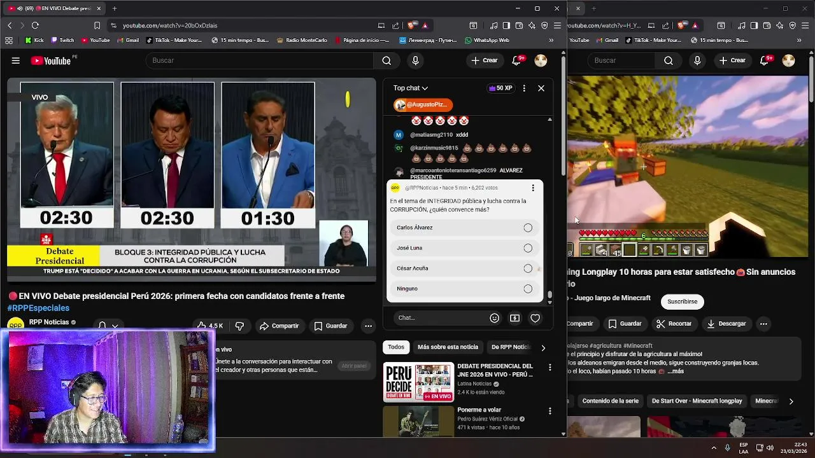This screenshot has width=815, height=458.
Task: Click Super Chat purchase icon in chat
Action: click(514, 318)
